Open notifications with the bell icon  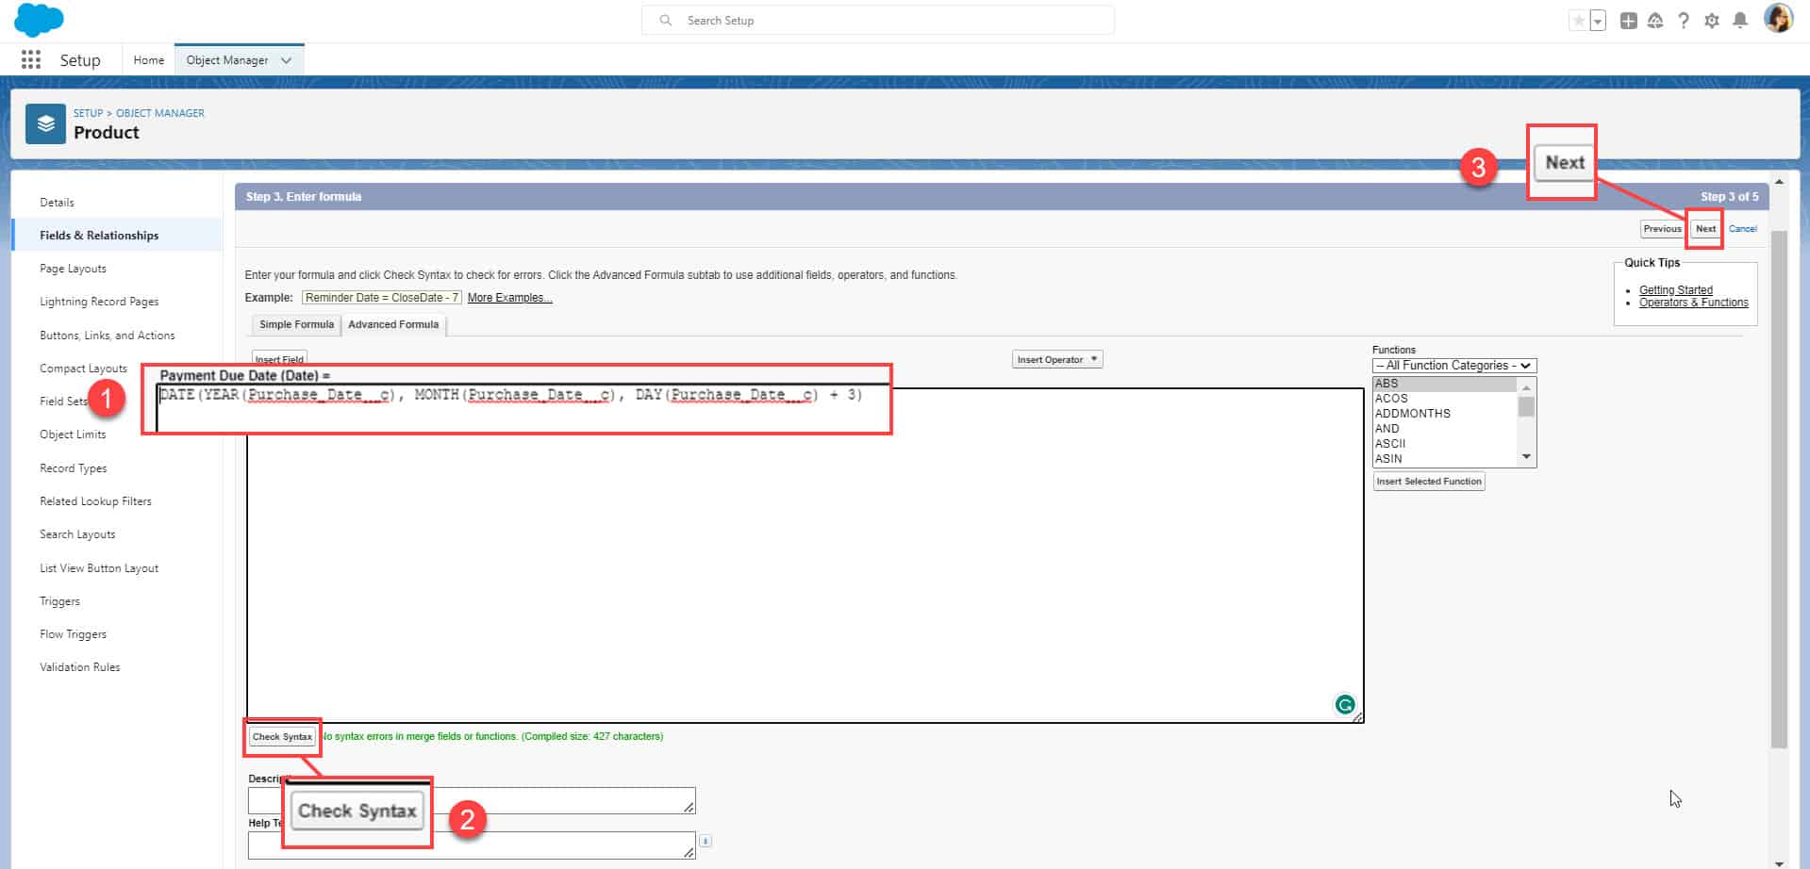pyautogui.click(x=1740, y=20)
